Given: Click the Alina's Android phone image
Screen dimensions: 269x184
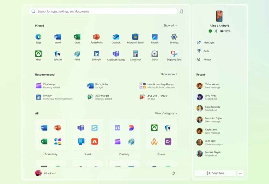Looking at the screenshot, I should pos(219,16).
